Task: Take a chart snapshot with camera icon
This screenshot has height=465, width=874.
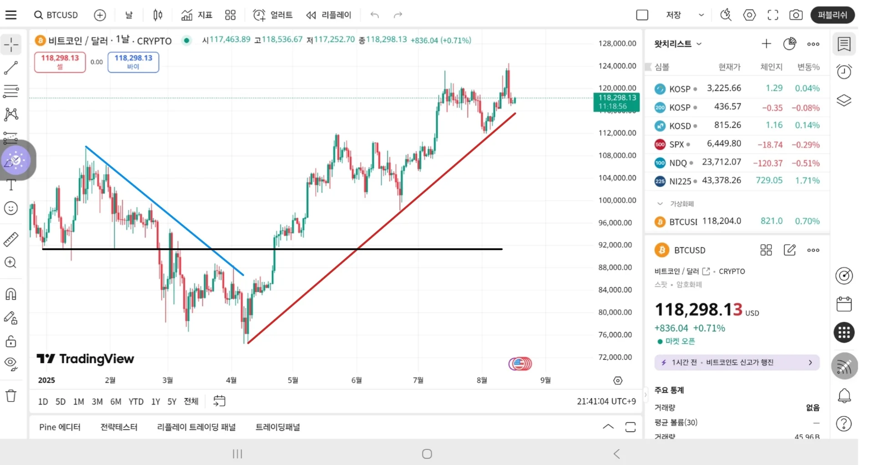Action: (796, 15)
